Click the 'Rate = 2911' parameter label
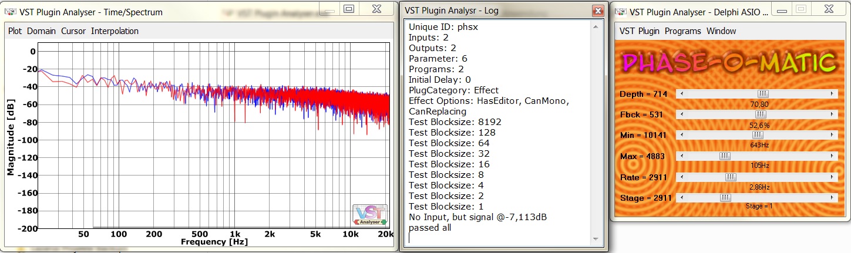The width and height of the screenshot is (851, 253). [645, 177]
